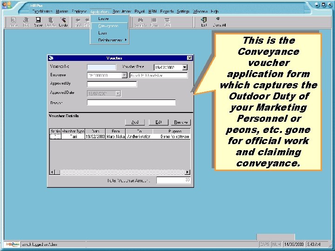335x251 pixels.
Task: Click Add button in Voucher Details
Action: [x=135, y=122]
